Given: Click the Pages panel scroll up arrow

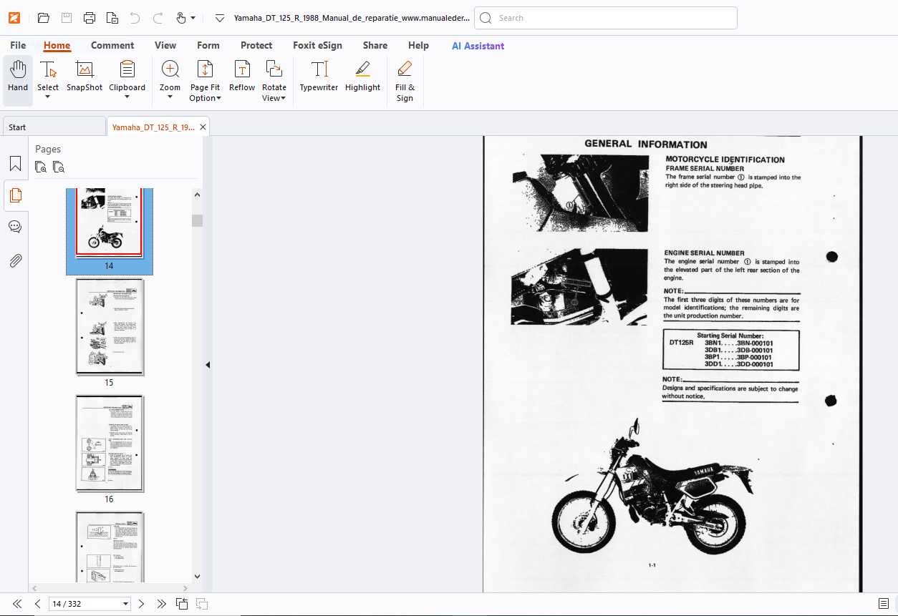Looking at the screenshot, I should coord(198,194).
